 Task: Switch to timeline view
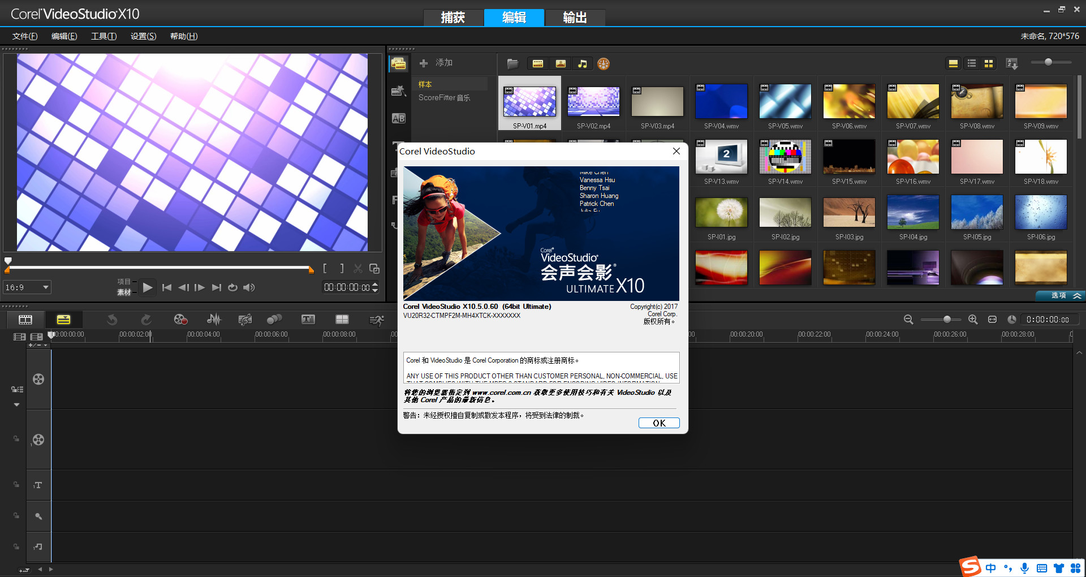pos(63,320)
